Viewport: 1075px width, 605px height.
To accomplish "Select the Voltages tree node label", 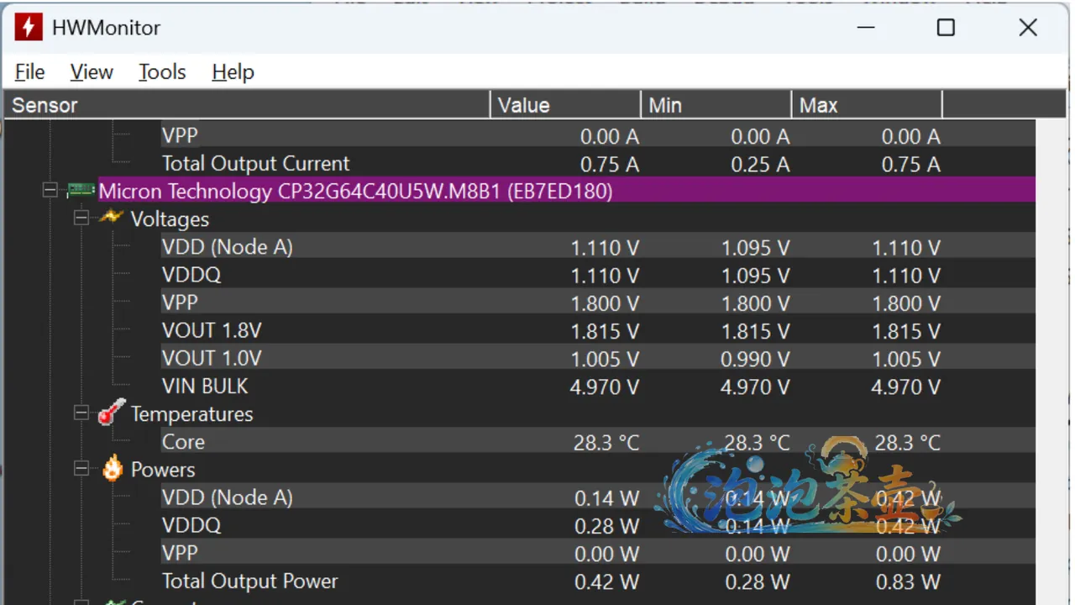I will pos(170,218).
